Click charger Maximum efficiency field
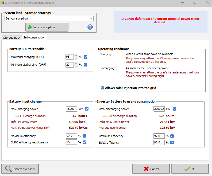This screenshot has width=212, height=176. click(72, 136)
